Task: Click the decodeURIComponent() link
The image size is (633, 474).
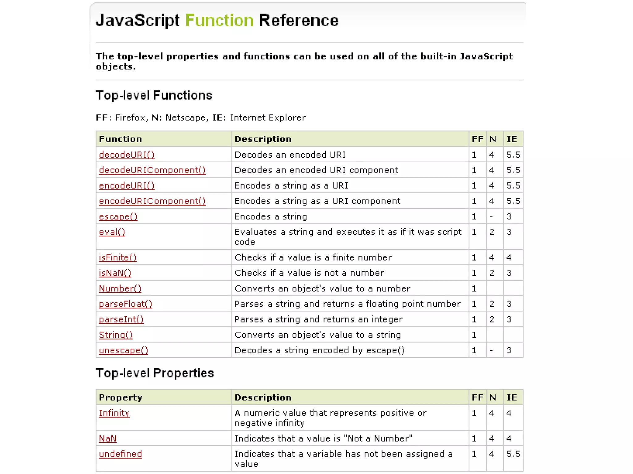Action: pyautogui.click(x=152, y=170)
